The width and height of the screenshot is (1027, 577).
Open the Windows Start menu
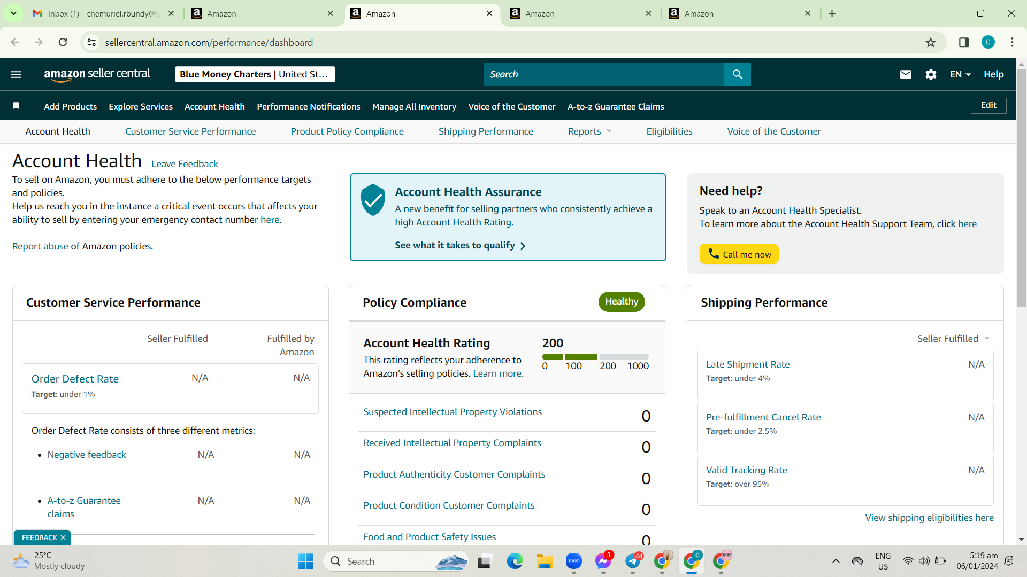305,562
